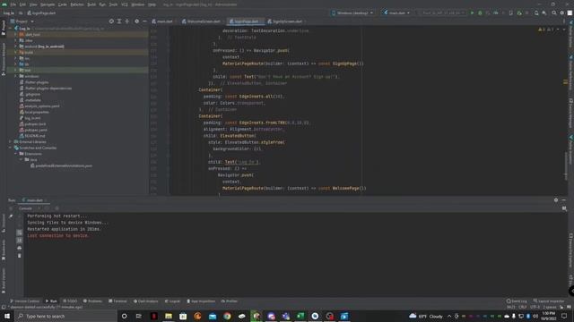Open the Mail app on taskbar
574x322 pixels.
(x=213, y=316)
